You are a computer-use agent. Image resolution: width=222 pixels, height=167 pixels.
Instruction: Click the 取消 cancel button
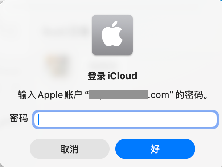coord(70,149)
